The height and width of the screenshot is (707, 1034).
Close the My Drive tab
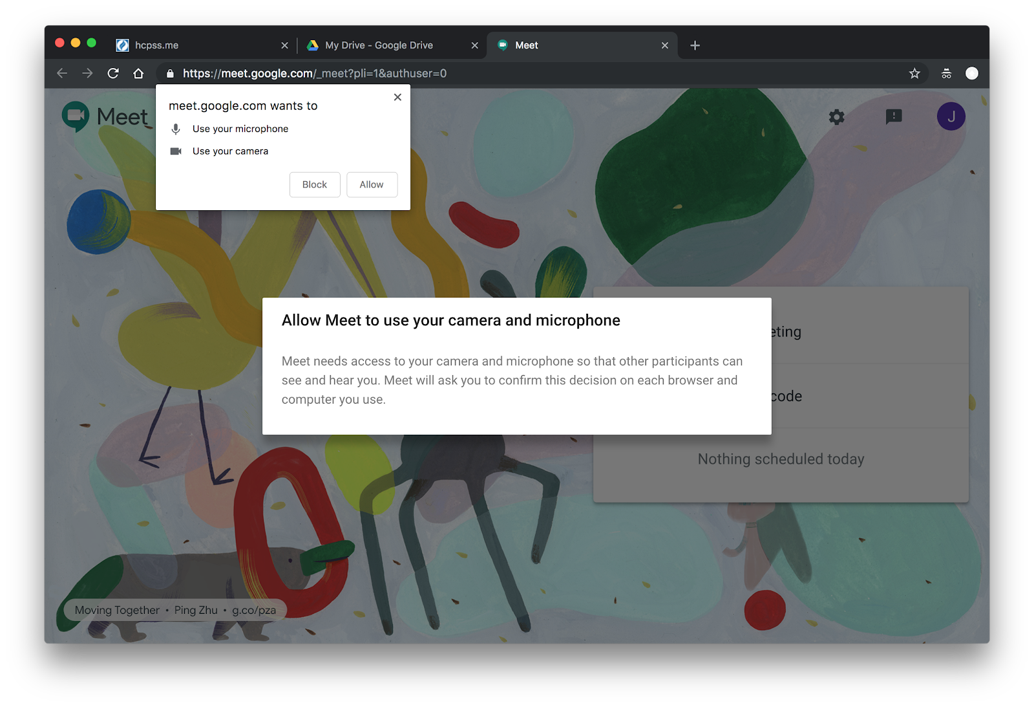coord(474,45)
